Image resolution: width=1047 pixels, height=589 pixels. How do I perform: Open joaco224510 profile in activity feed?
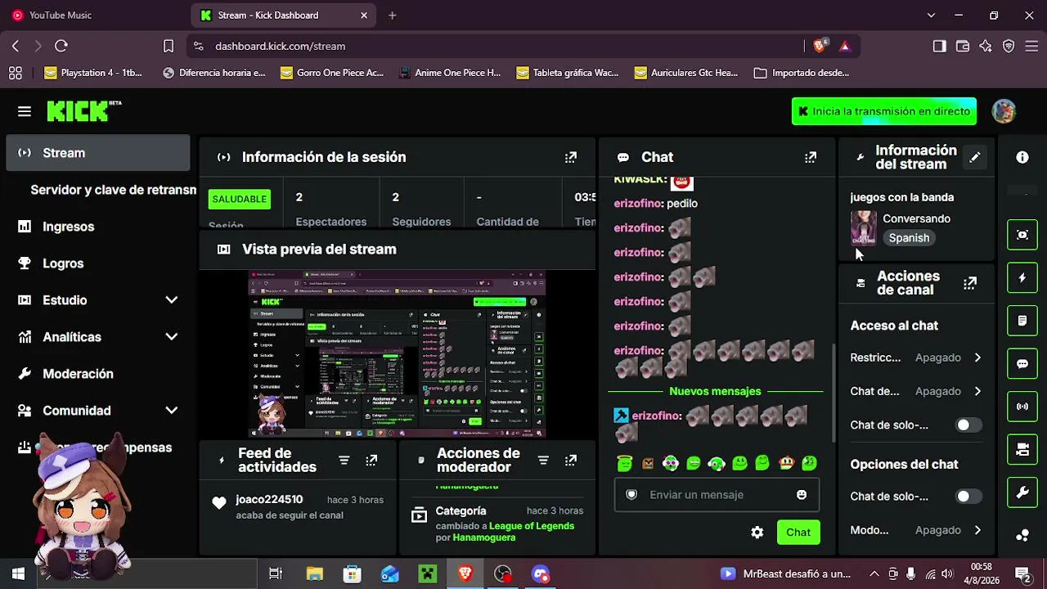coord(269,499)
